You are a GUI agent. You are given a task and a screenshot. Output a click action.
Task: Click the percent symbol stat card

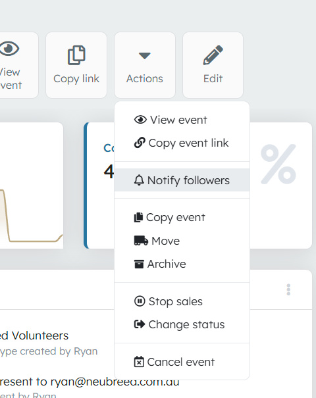(x=278, y=164)
